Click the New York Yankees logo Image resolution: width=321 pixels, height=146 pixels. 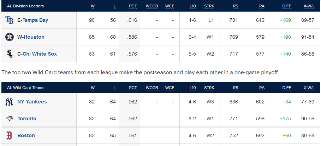point(10,102)
